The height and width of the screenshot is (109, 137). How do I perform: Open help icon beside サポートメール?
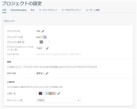tap(21, 100)
